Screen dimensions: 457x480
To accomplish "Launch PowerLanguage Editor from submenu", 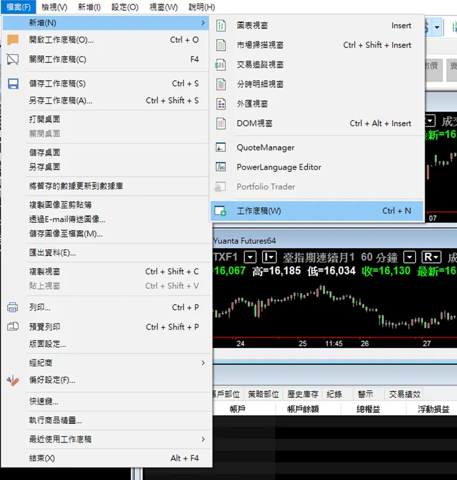I will click(317, 167).
